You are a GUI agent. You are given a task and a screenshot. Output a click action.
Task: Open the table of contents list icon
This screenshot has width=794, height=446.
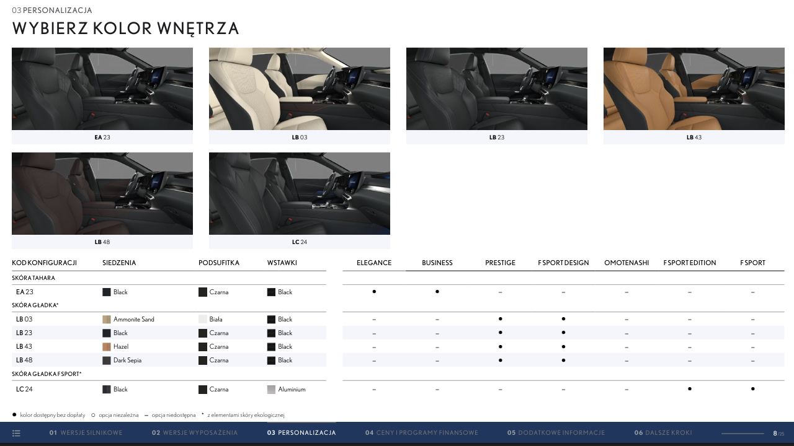click(17, 433)
